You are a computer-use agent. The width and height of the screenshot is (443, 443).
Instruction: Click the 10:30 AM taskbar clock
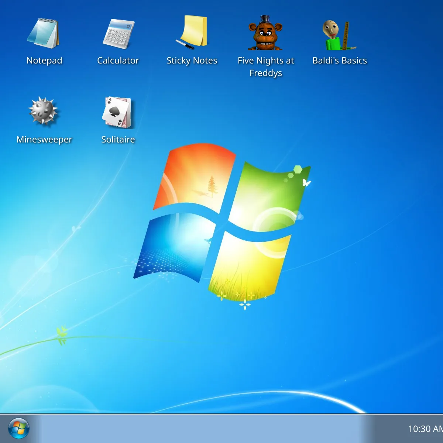(x=425, y=429)
